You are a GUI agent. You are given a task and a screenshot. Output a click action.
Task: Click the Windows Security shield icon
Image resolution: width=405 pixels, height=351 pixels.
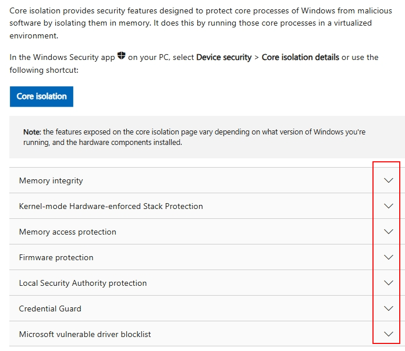click(122, 55)
